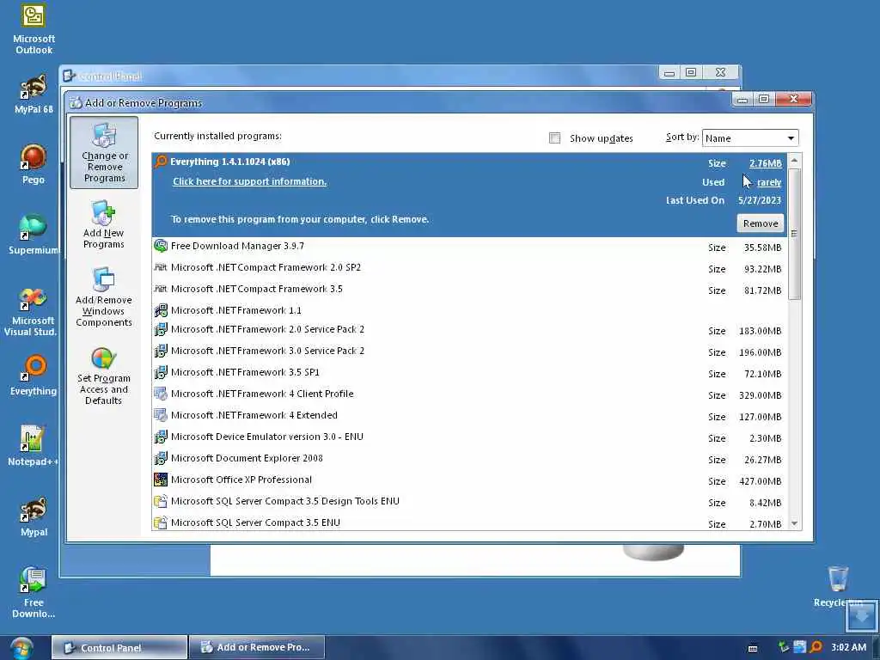
Task: Open Microsoft Outlook desktop shortcut
Action: click(34, 28)
